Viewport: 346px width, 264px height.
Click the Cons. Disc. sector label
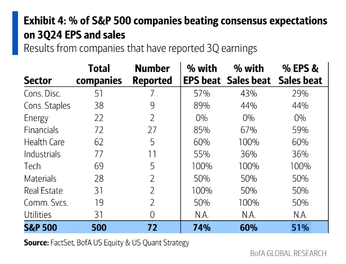point(42,93)
